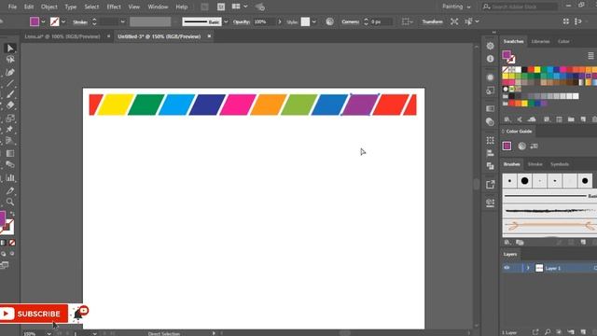Open the Fill color dropdown arrow
The width and height of the screenshot is (597, 336).
pyautogui.click(x=43, y=22)
